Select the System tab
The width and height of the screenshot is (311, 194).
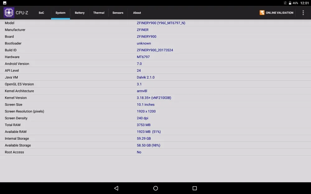pos(60,13)
